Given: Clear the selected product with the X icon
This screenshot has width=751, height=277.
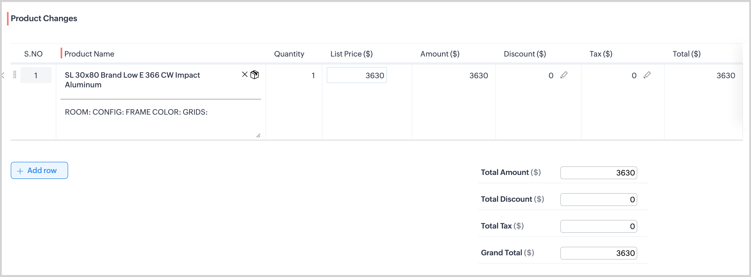Looking at the screenshot, I should coord(245,74).
